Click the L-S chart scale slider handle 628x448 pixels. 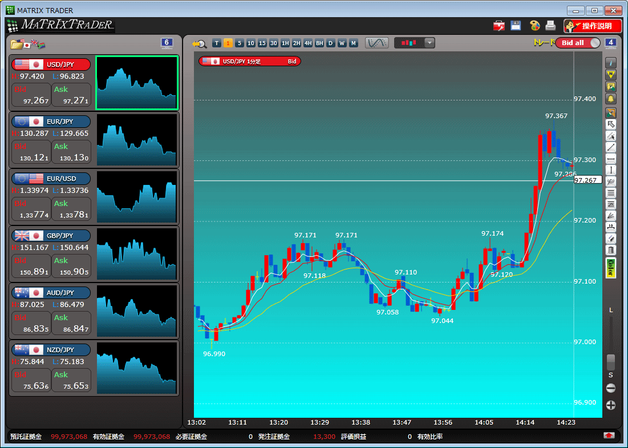pos(610,362)
